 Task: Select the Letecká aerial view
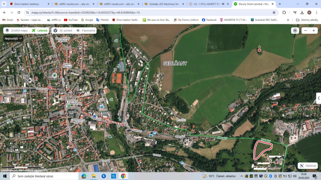pyautogui.click(x=40, y=30)
